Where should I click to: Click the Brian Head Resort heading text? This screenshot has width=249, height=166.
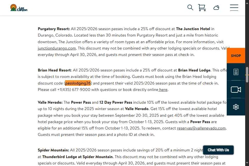(x=54, y=70)
